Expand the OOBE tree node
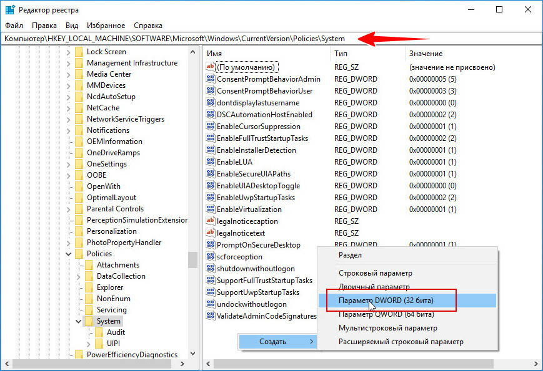 coord(69,175)
